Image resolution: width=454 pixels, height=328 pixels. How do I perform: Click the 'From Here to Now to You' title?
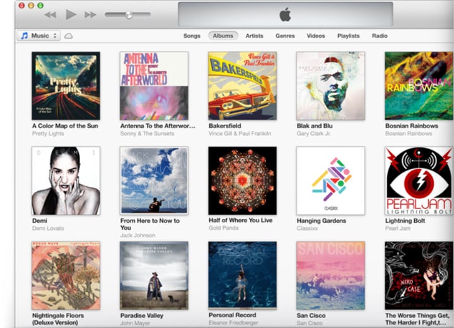pos(150,224)
